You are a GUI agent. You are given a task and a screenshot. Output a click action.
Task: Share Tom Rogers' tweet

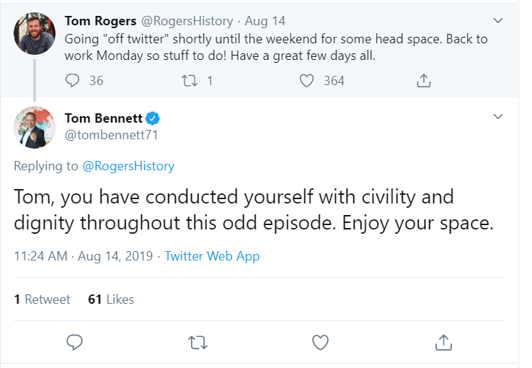tap(425, 81)
